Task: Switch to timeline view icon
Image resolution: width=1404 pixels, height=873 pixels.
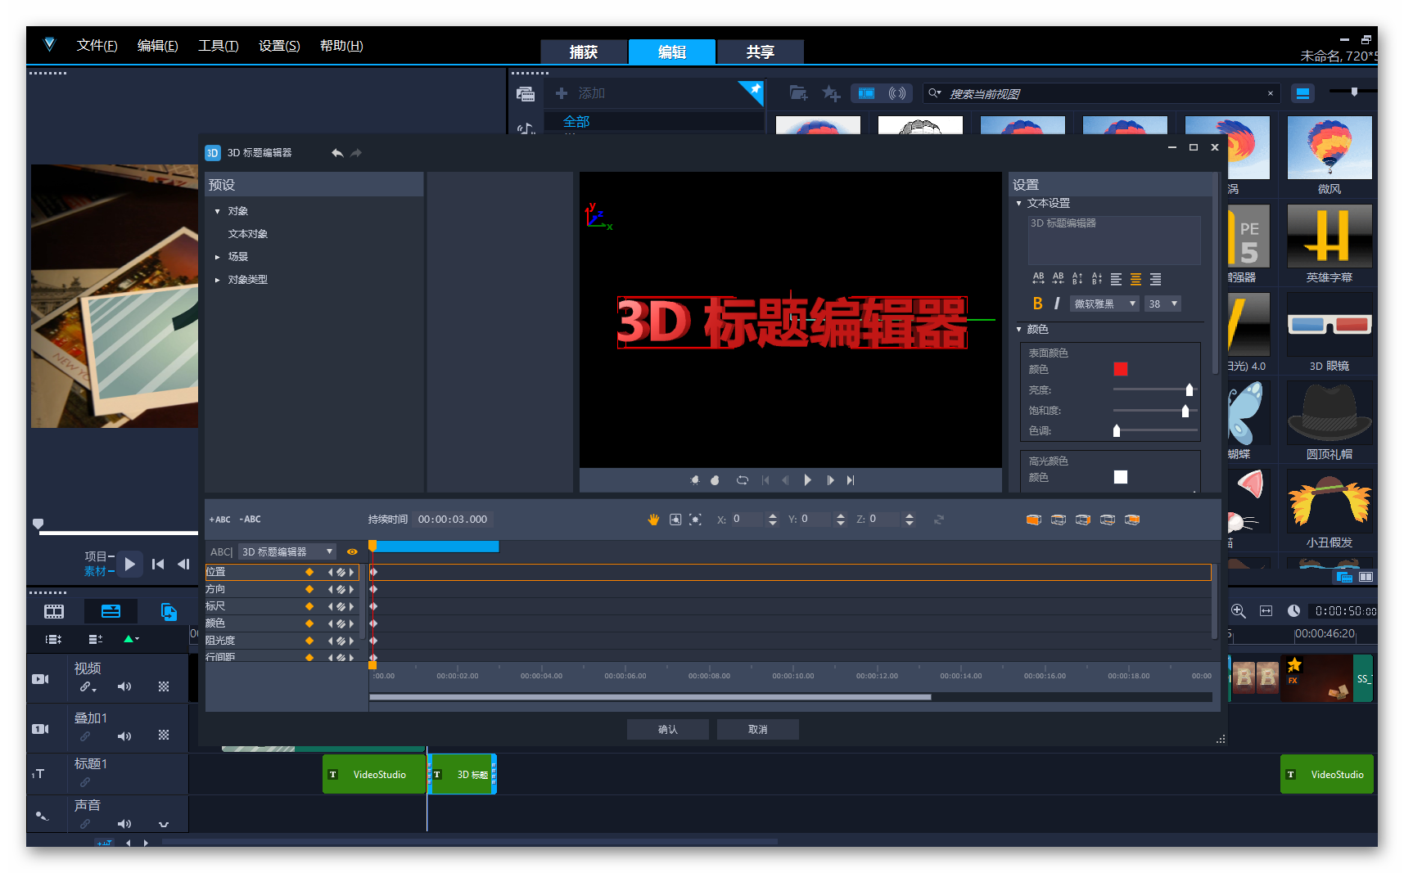Action: pyautogui.click(x=111, y=611)
